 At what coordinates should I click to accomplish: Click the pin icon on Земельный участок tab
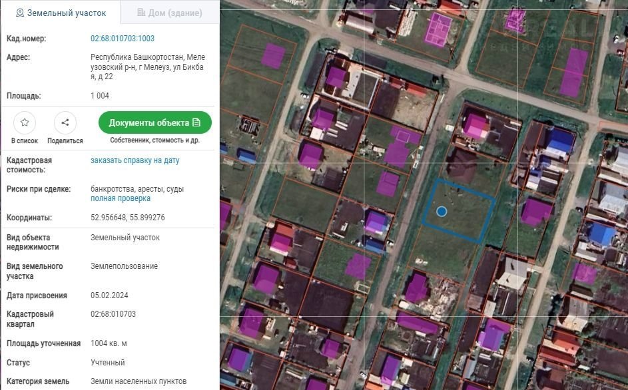pos(19,13)
